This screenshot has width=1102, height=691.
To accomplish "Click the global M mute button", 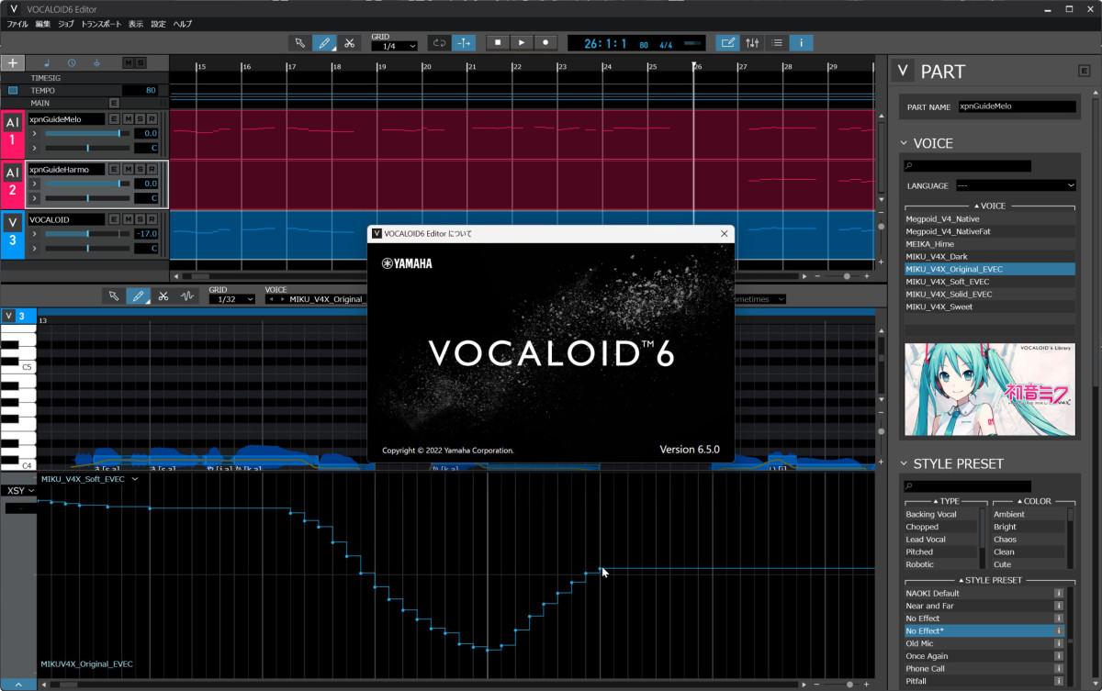I will click(129, 62).
